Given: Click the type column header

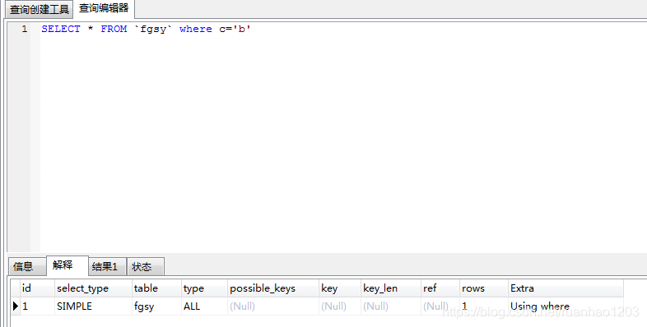Looking at the screenshot, I should click(x=204, y=288).
